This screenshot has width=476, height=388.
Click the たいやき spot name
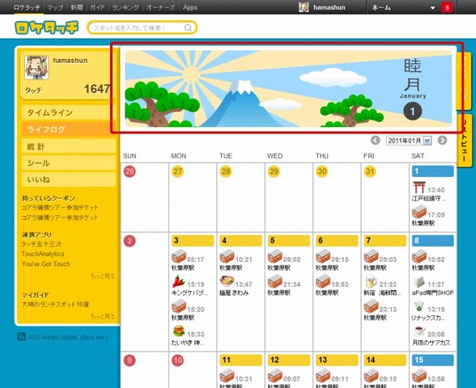(x=188, y=343)
